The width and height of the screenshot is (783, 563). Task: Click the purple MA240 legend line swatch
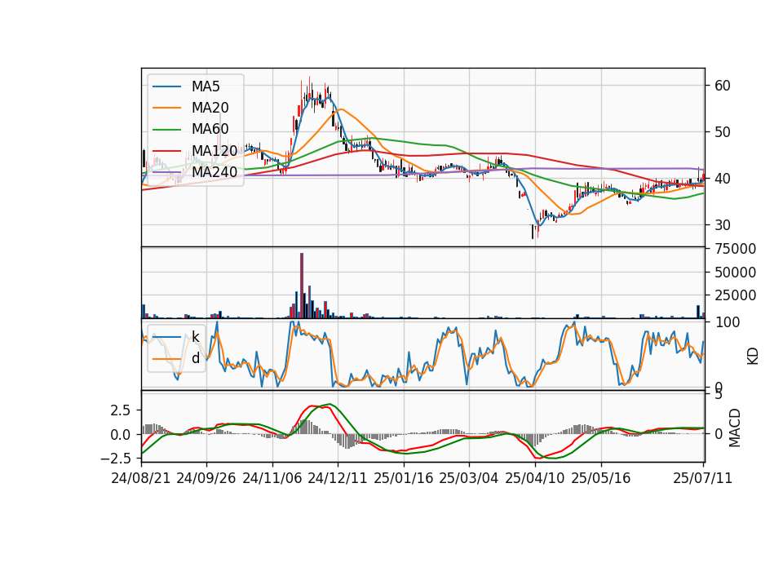(166, 172)
